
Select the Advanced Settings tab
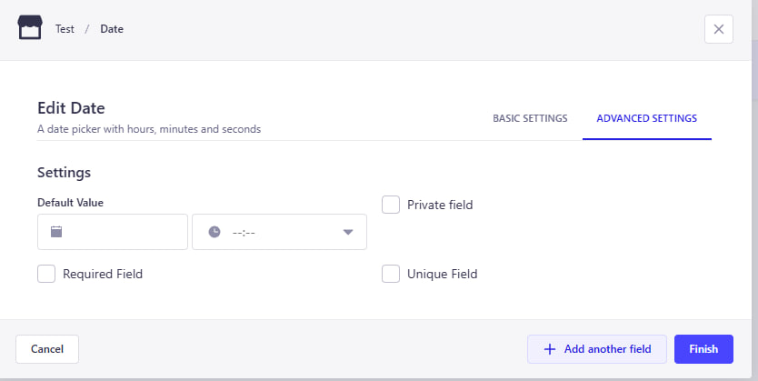(647, 118)
